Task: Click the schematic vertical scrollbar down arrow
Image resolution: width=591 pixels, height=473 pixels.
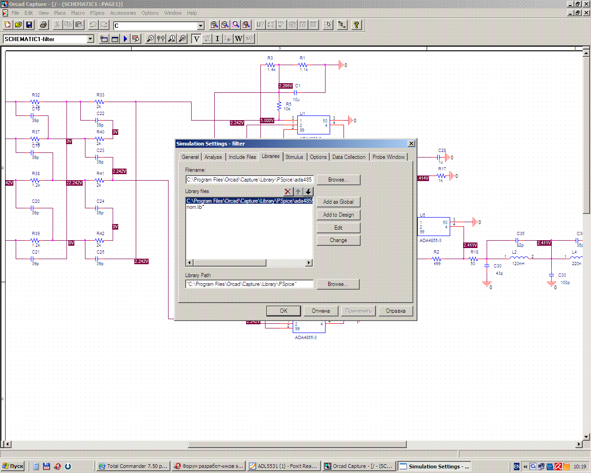Action: (x=586, y=437)
